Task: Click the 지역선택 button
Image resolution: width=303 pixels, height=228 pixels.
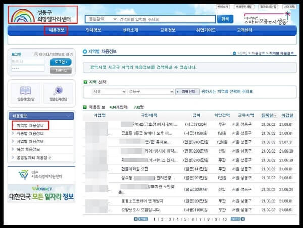Action: tap(187, 92)
